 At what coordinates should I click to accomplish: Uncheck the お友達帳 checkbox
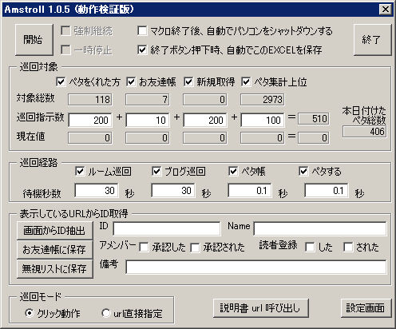[131, 81]
